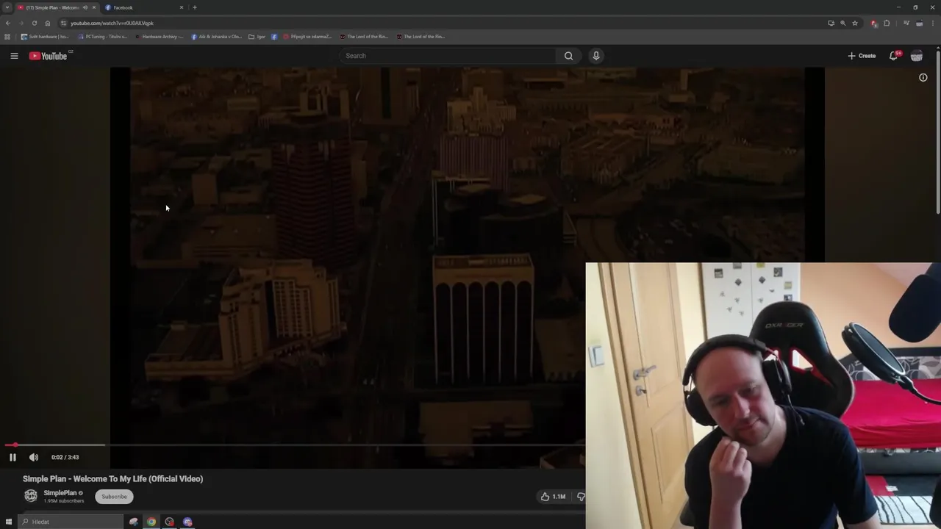Open the Create menu
Viewport: 941px width, 529px height.
[862, 56]
